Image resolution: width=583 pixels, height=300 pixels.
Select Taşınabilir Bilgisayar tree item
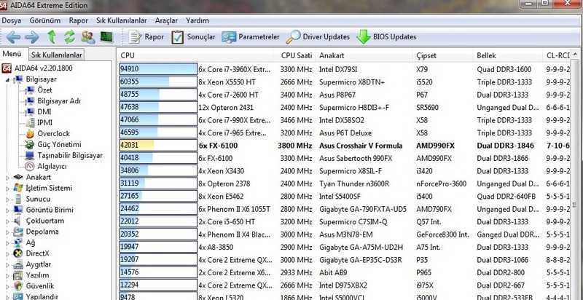coord(70,155)
